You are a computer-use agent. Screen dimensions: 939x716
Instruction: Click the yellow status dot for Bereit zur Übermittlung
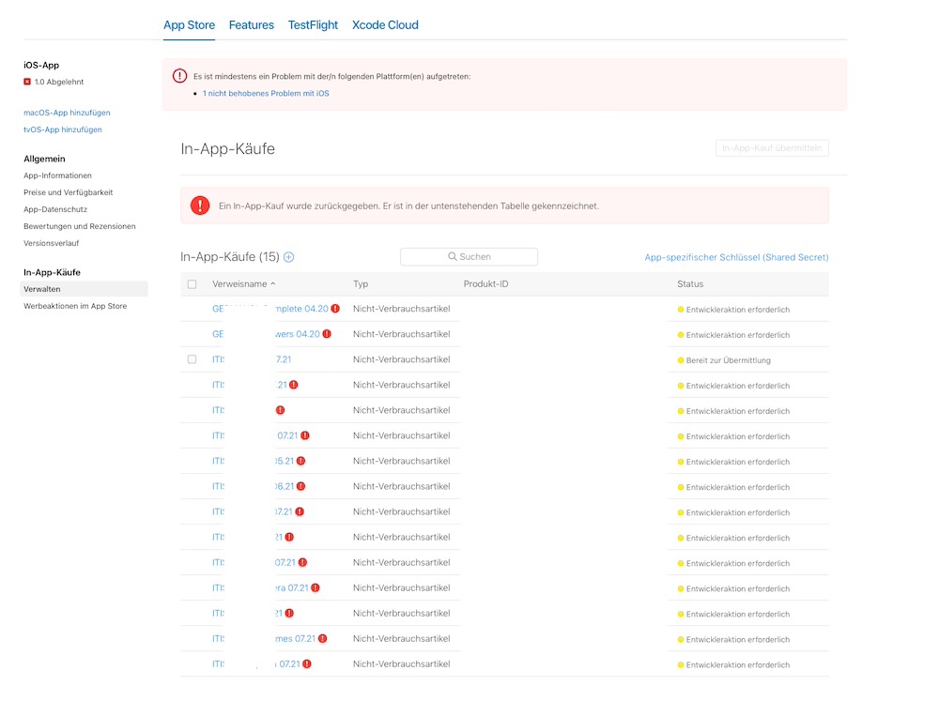click(681, 360)
